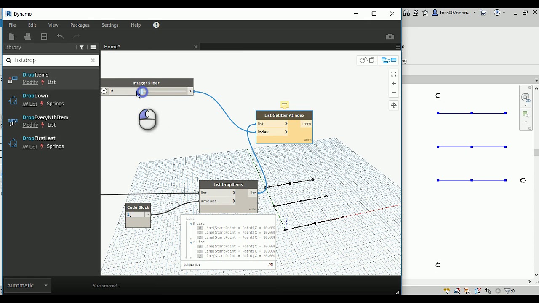539x303 pixels.
Task: Open the File menu
Action: coord(12,25)
